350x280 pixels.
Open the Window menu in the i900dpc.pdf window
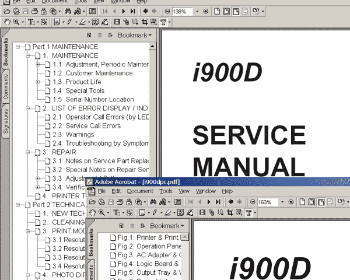click(205, 191)
